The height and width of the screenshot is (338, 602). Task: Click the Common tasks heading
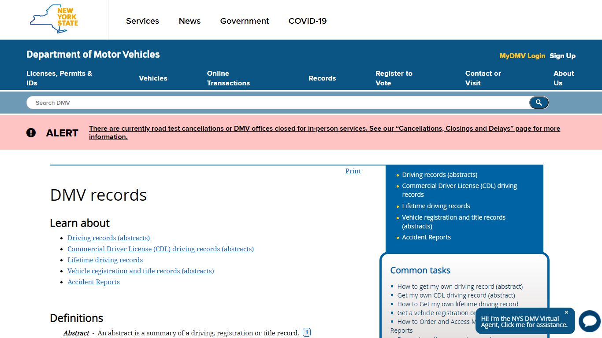coord(420,270)
